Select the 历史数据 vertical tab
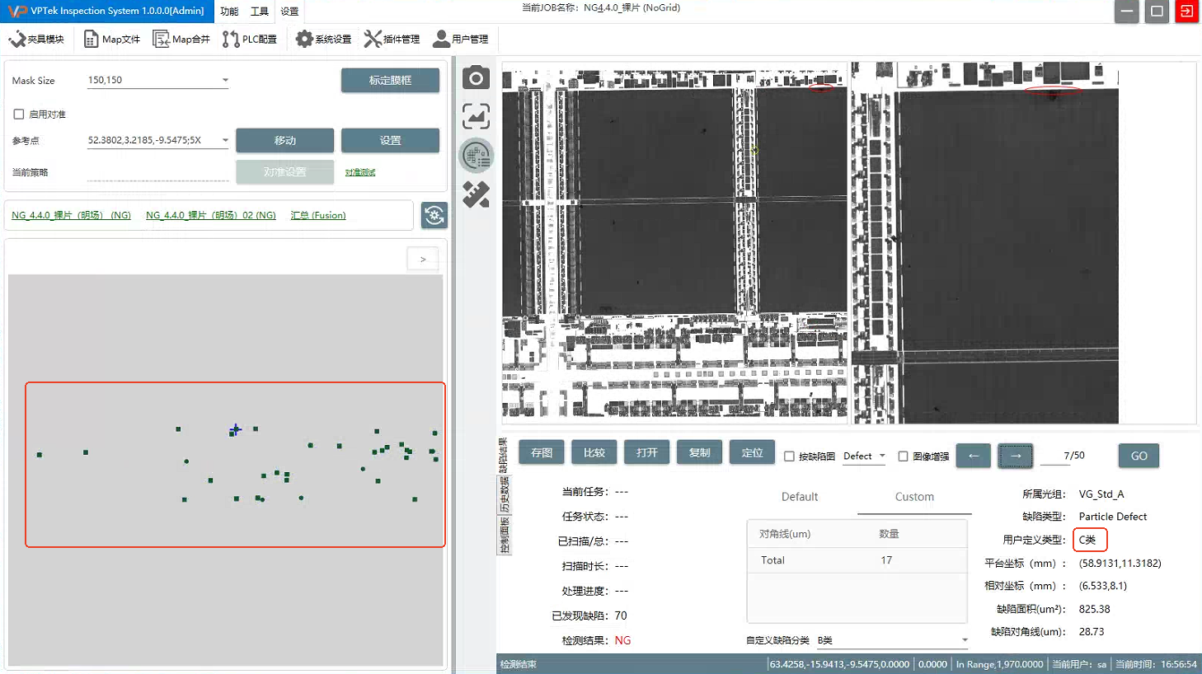 (504, 494)
